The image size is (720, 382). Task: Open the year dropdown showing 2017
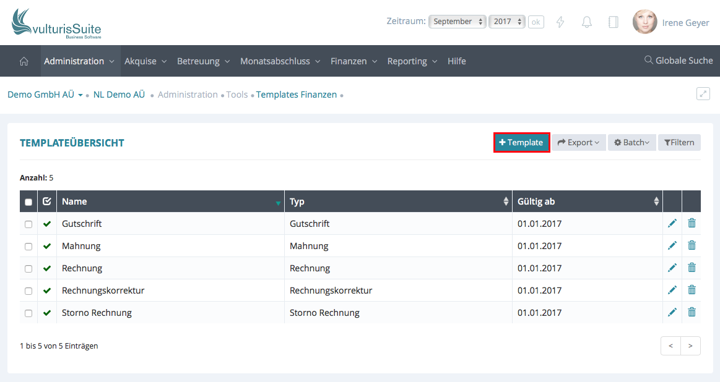(506, 22)
